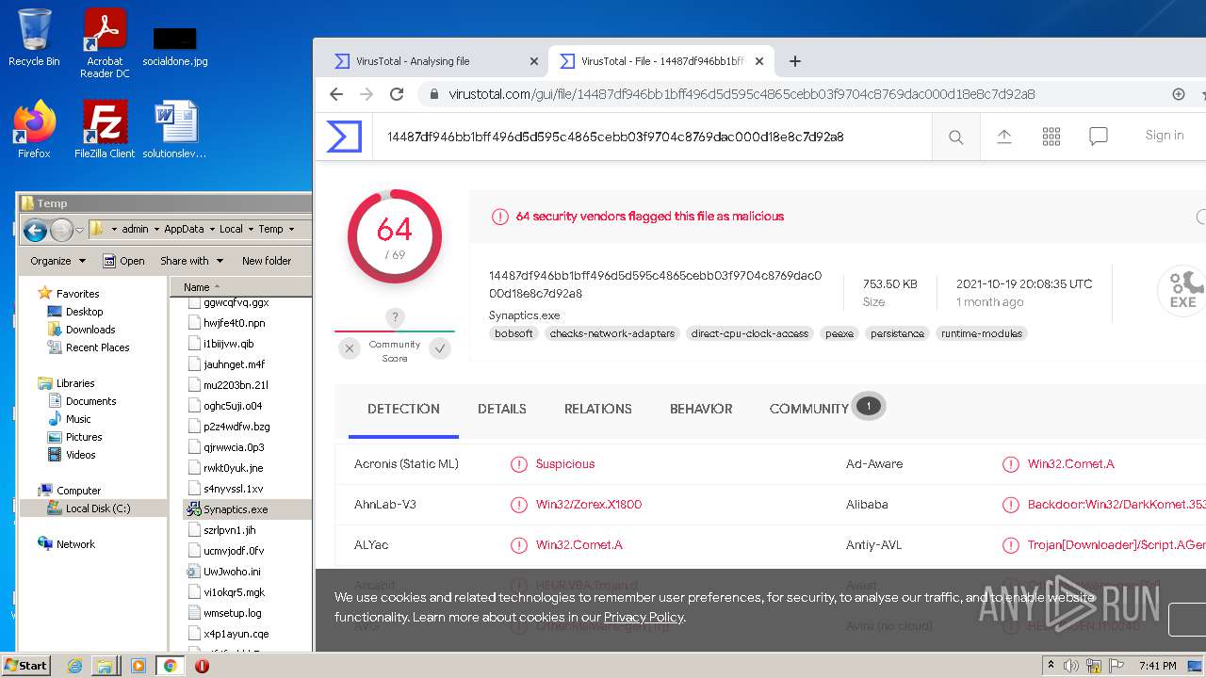The width and height of the screenshot is (1206, 678).
Task: Expand admin breadcrumb arrow
Action: pyautogui.click(x=155, y=229)
